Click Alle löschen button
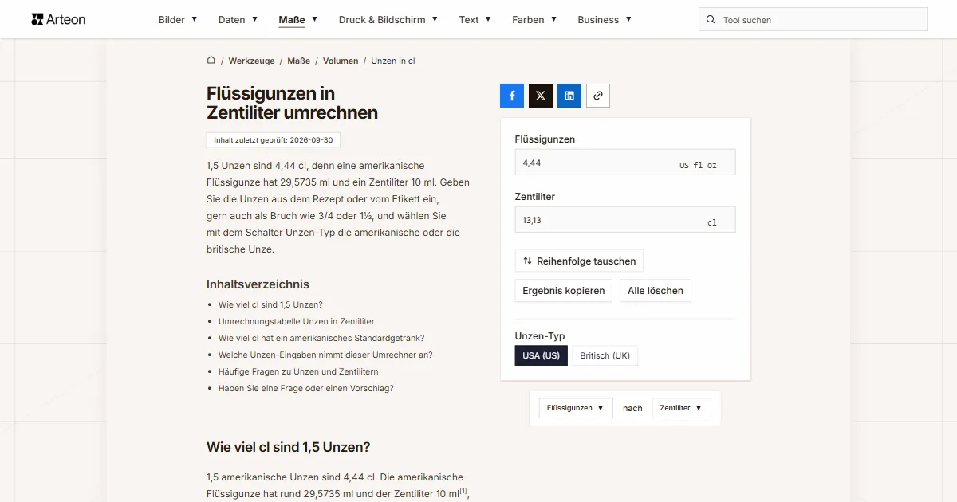957x502 pixels. pyautogui.click(x=656, y=291)
